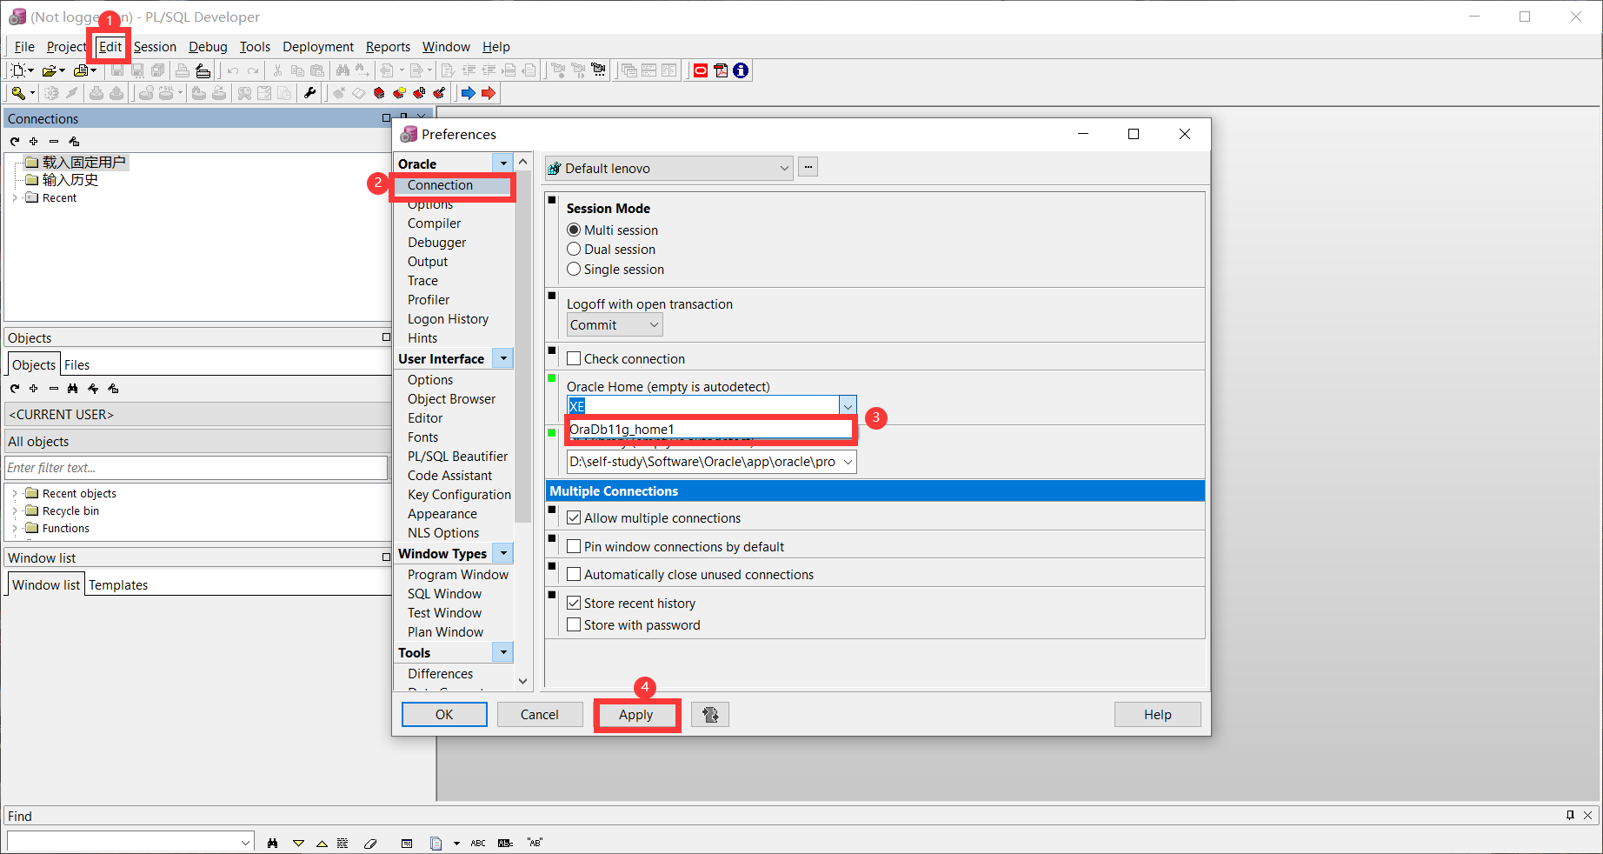Click the add connection plus icon
The image size is (1603, 854).
click(x=34, y=141)
